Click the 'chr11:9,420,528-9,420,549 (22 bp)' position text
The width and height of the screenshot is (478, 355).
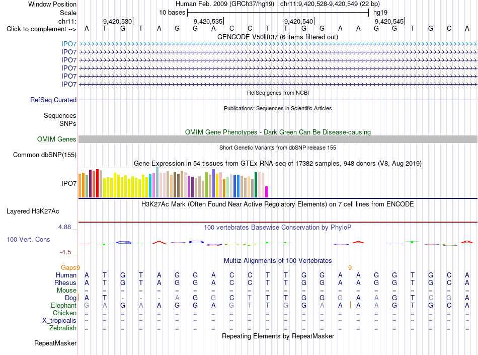point(330,4)
